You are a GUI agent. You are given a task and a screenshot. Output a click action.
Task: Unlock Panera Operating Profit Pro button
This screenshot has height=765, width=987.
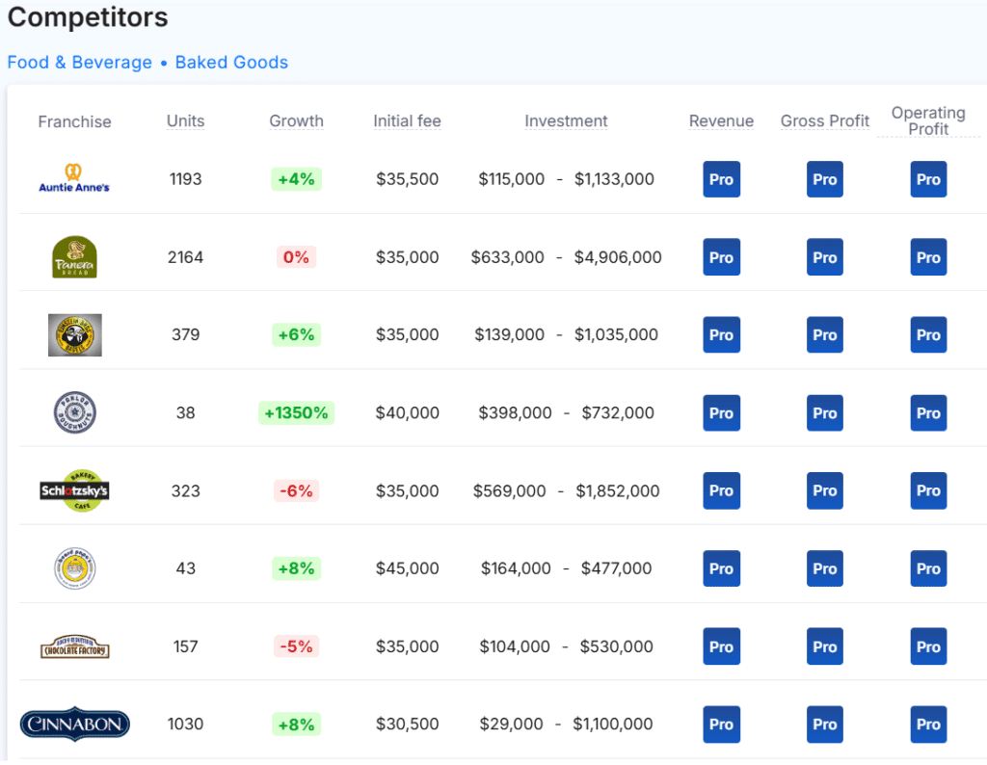click(928, 257)
